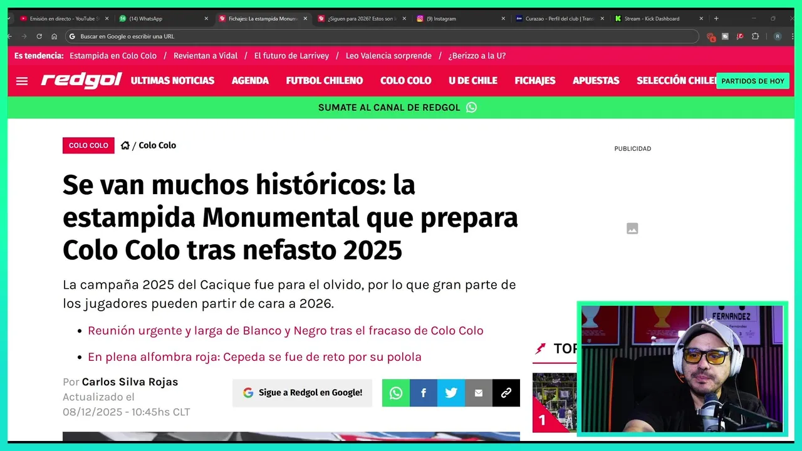802x451 pixels.
Task: Switch to the Instagram tab
Action: pos(461,19)
